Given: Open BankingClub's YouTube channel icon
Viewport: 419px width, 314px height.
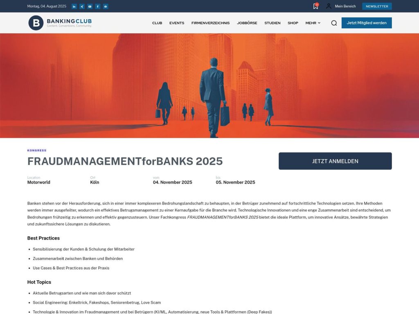Looking at the screenshot, I should pos(90,6).
